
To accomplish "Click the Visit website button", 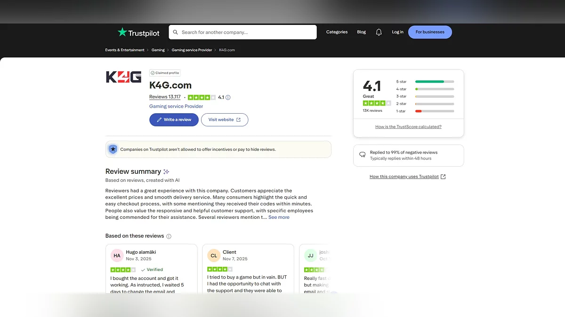I will coord(224,120).
